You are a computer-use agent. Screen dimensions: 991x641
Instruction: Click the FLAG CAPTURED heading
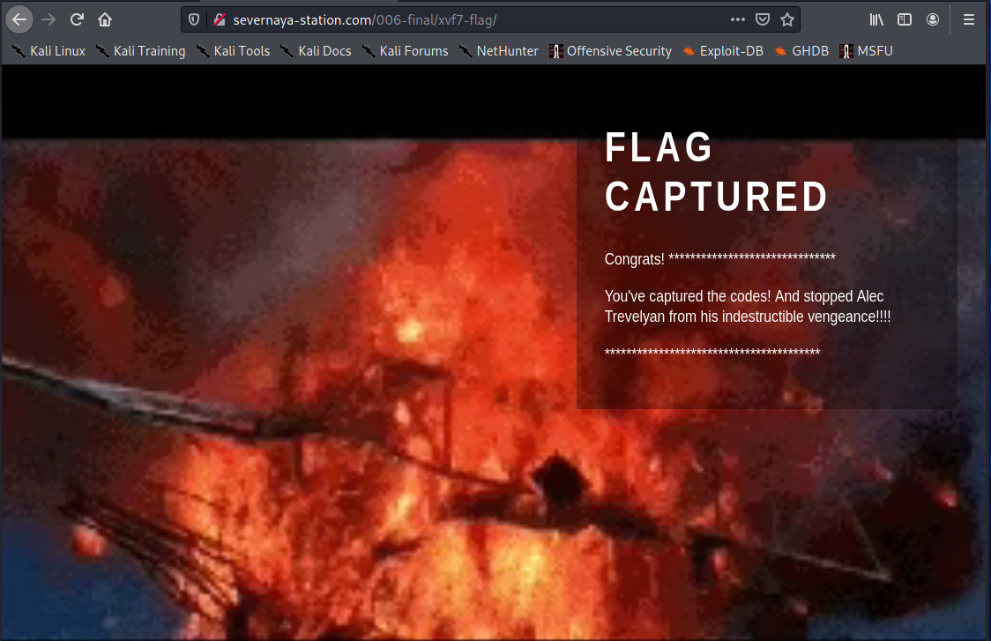(716, 172)
